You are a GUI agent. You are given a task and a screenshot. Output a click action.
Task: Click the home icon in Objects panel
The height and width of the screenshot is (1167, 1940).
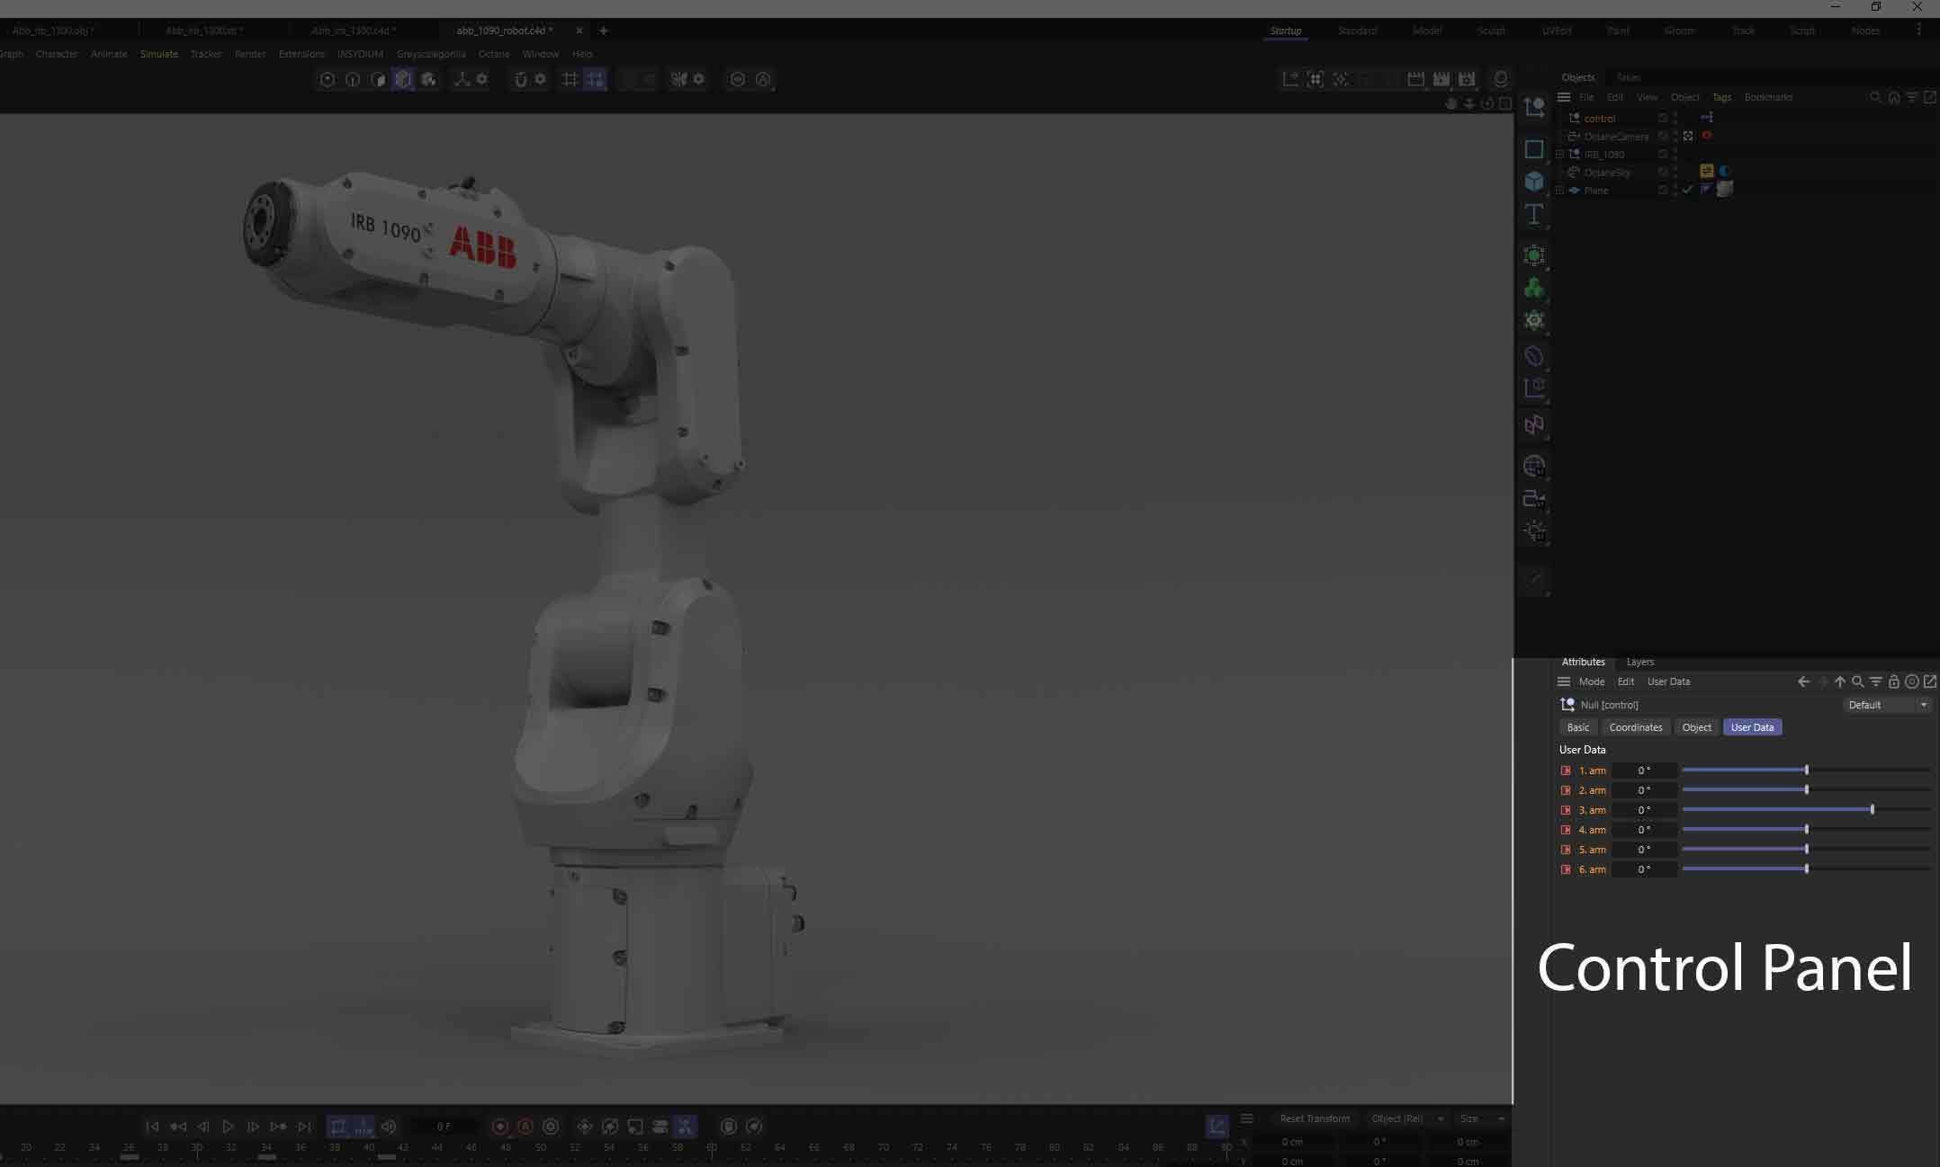(x=1894, y=97)
